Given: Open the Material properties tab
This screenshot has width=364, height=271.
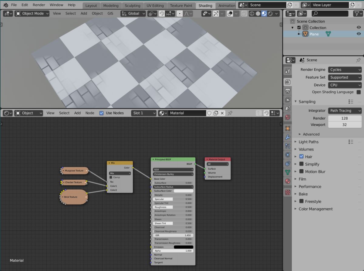Looking at the screenshot, I should [x=288, y=181].
